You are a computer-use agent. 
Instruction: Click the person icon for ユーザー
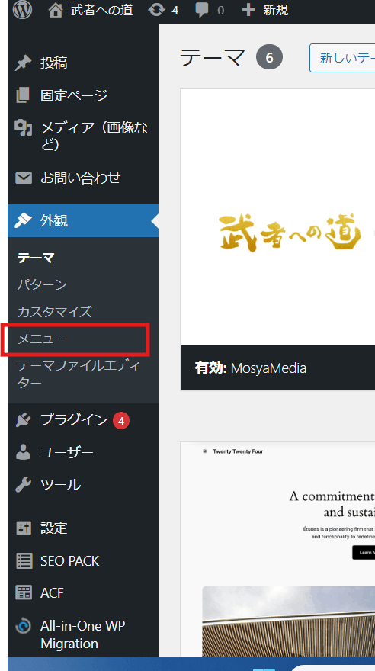point(24,453)
